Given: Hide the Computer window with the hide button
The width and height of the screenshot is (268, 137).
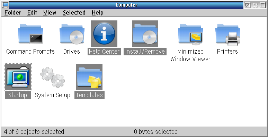Looking at the screenshot, I should coord(248,5).
